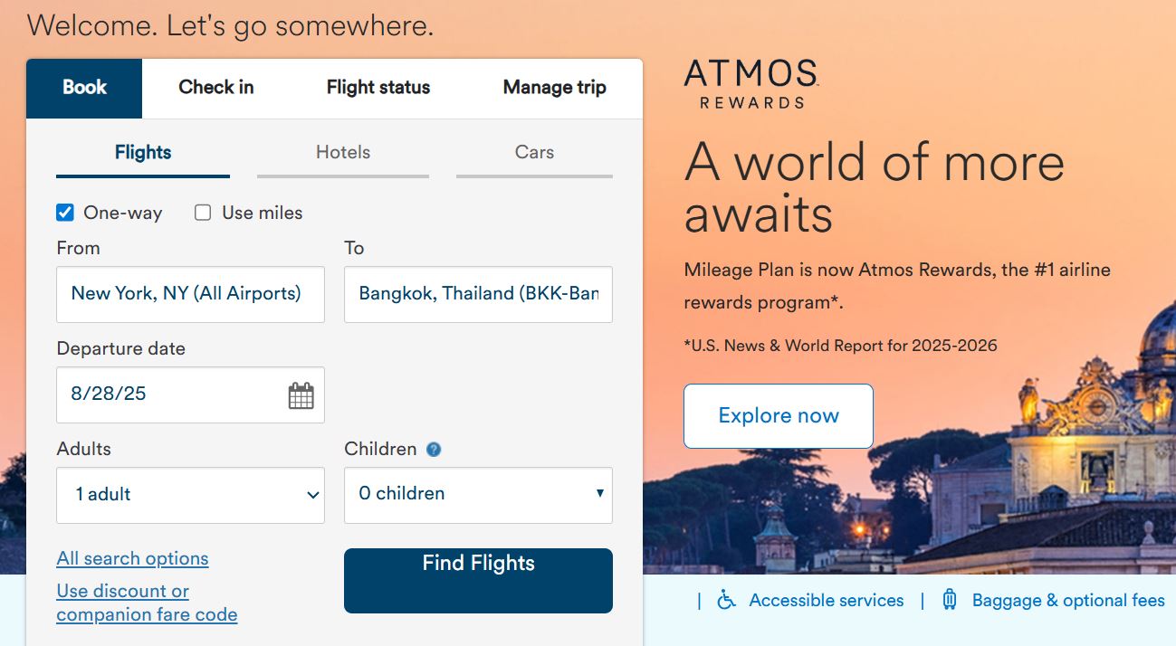Enable the Use miles checkbox

tap(203, 213)
